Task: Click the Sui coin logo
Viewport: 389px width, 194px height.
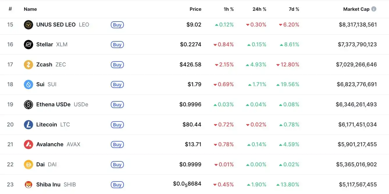Action: point(28,84)
